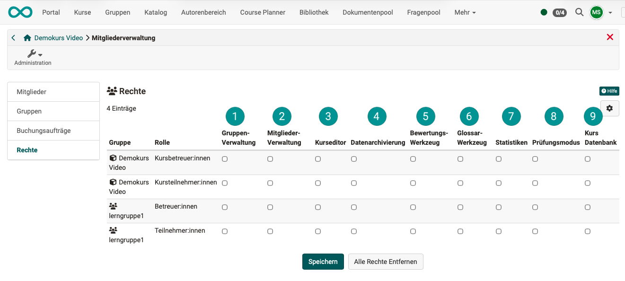Viewport: 625px width, 281px height.
Task: Check Kurseditor for Kursteilnehmer:innen
Action: coord(317,183)
